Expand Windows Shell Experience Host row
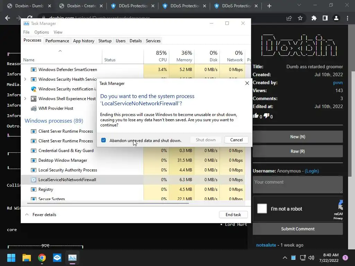Screen dimensions: 355x266 pyautogui.click(x=25, y=99)
